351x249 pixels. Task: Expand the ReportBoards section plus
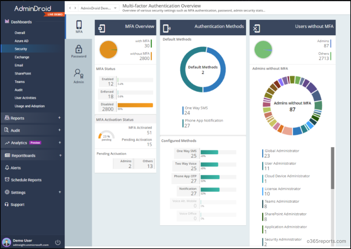click(60, 155)
